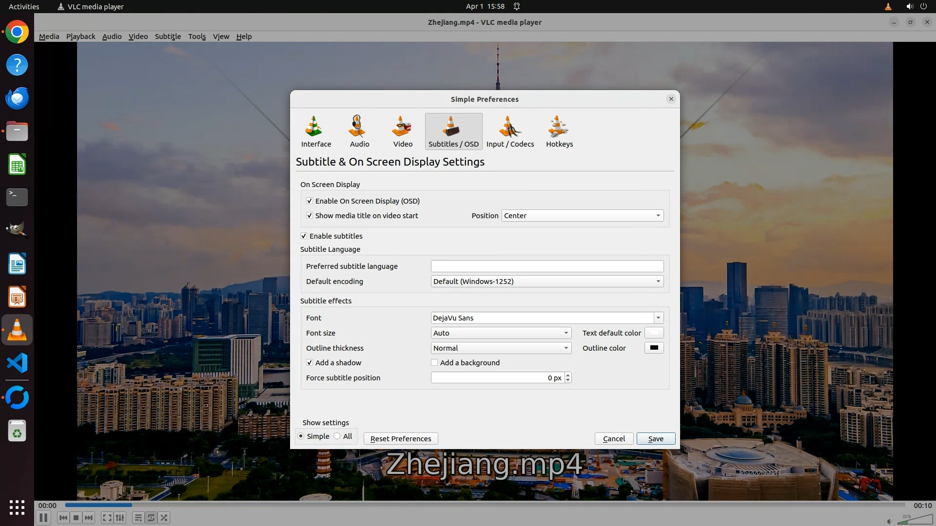The image size is (936, 526).
Task: Open the Tools menu
Action: click(x=197, y=36)
